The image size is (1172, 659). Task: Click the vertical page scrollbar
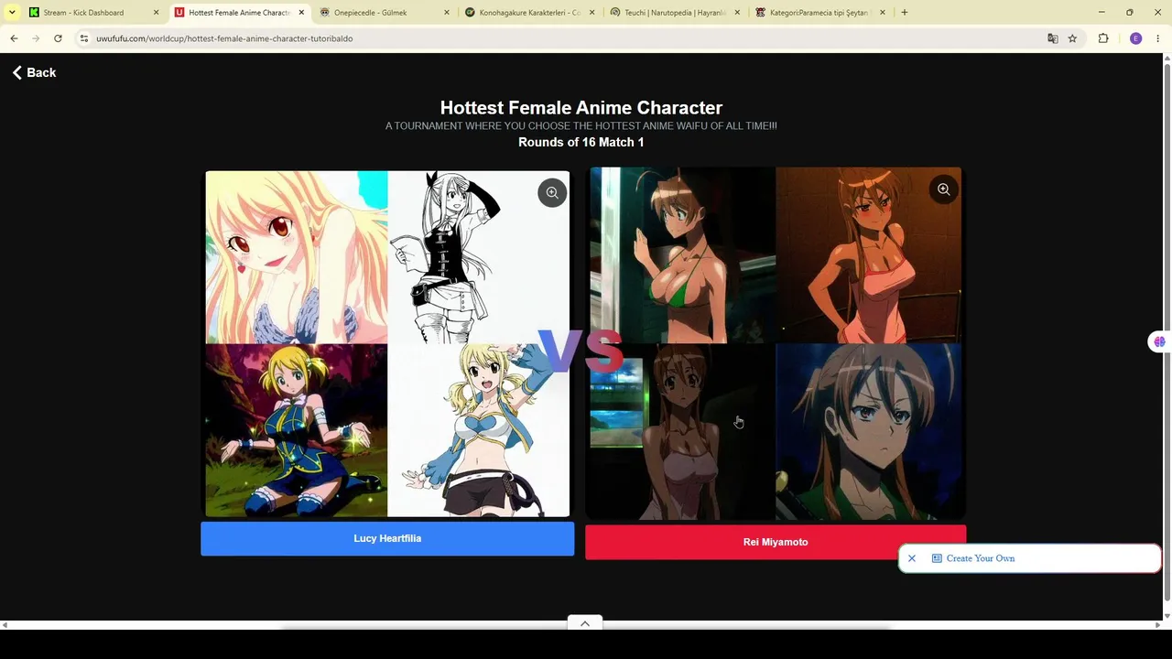tap(1167, 334)
